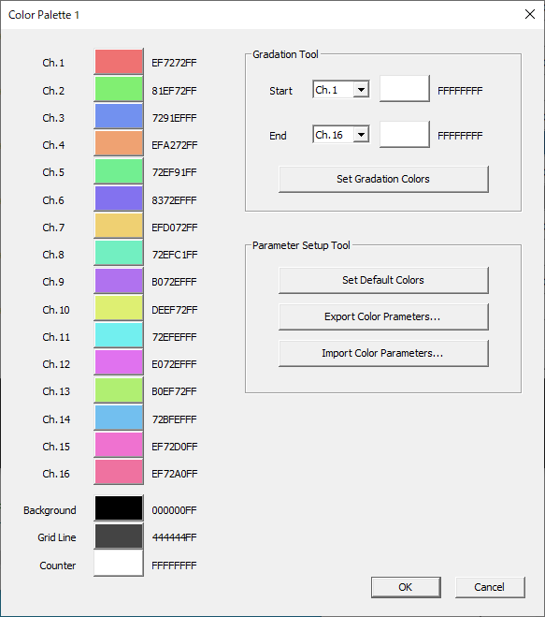This screenshot has height=617, width=545.
Task: Expand the Start channel dropdown
Action: 341,90
